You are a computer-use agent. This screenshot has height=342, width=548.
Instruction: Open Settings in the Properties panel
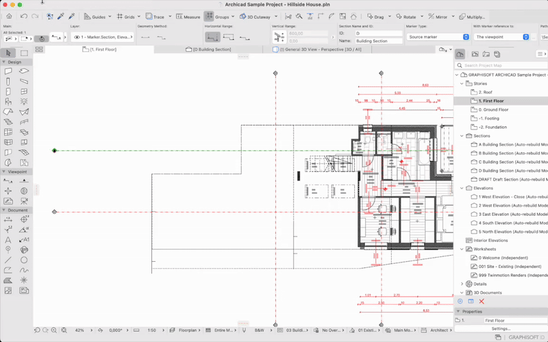click(x=501, y=329)
